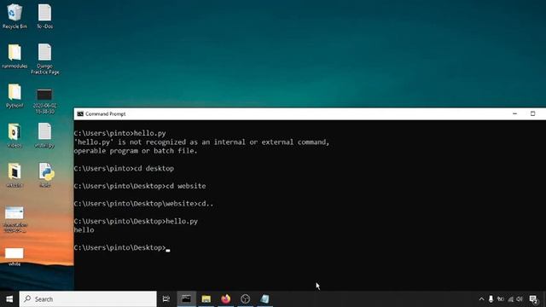Click the Command Prompt title bar icon
Screen dimensions: 546x307
click(x=80, y=113)
